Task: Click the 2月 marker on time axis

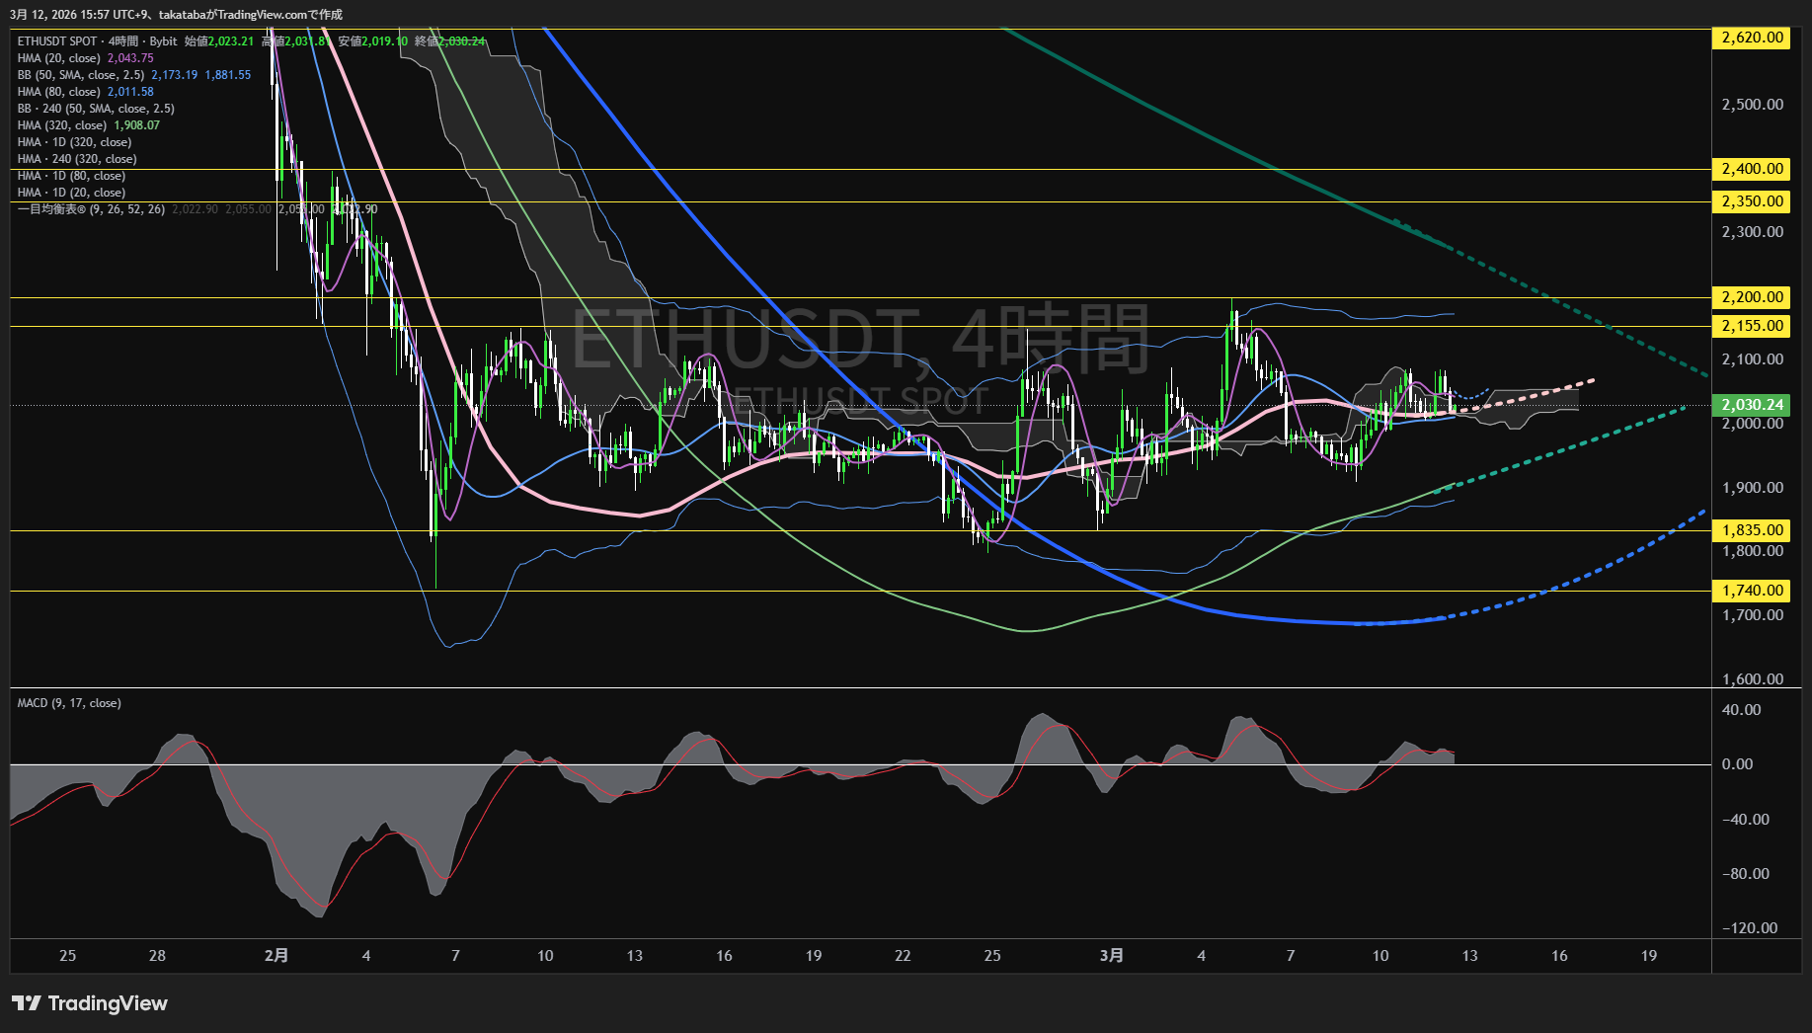Action: (276, 955)
